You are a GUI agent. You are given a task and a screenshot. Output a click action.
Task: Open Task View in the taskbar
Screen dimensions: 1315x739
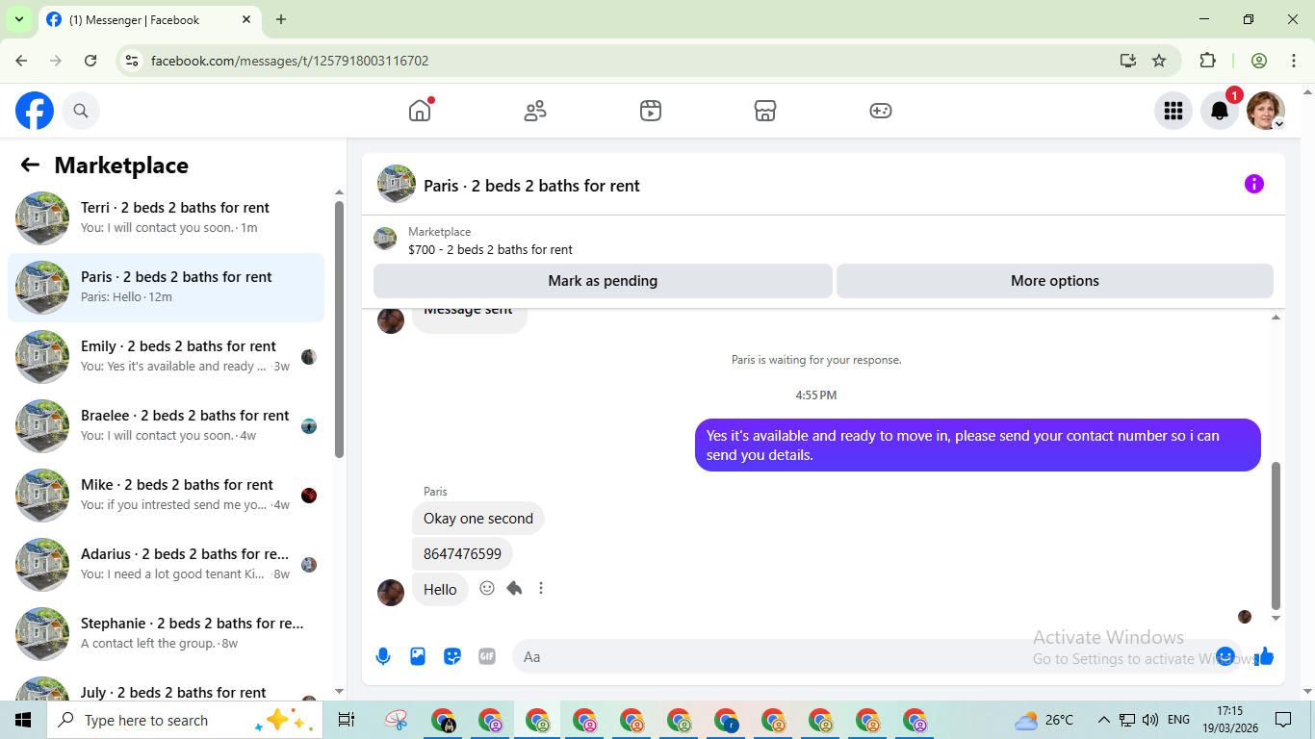click(347, 720)
